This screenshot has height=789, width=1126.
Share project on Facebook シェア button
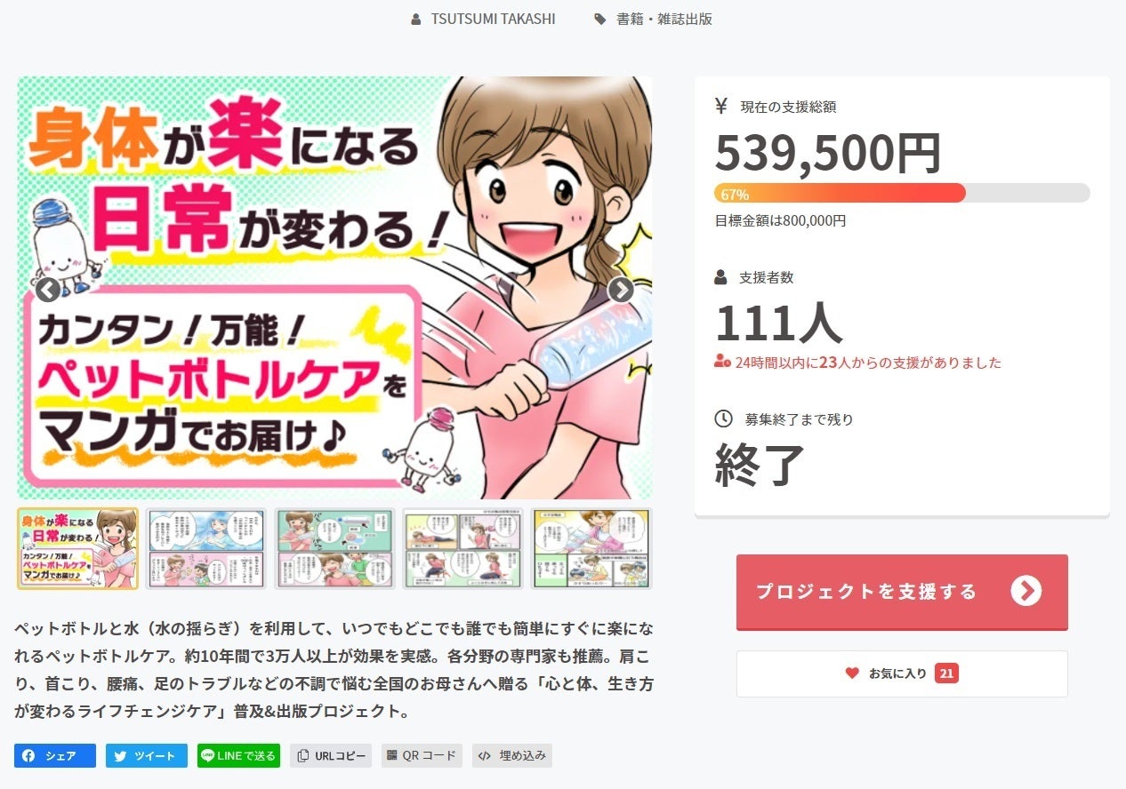(55, 755)
